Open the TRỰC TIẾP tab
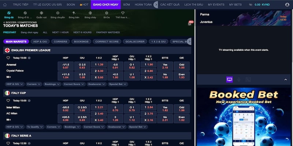 (21, 5)
